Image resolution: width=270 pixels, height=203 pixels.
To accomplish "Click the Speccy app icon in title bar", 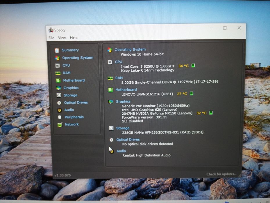I will click(x=51, y=30).
